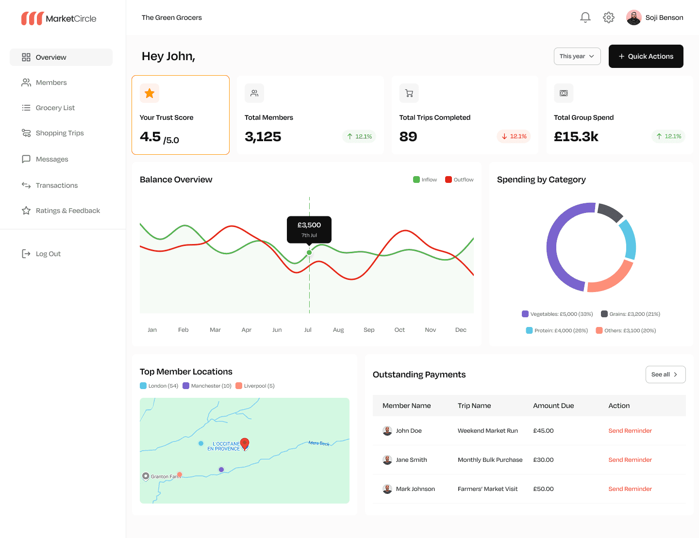Open the This year period dropdown
Image resolution: width=699 pixels, height=538 pixels.
pyautogui.click(x=577, y=56)
